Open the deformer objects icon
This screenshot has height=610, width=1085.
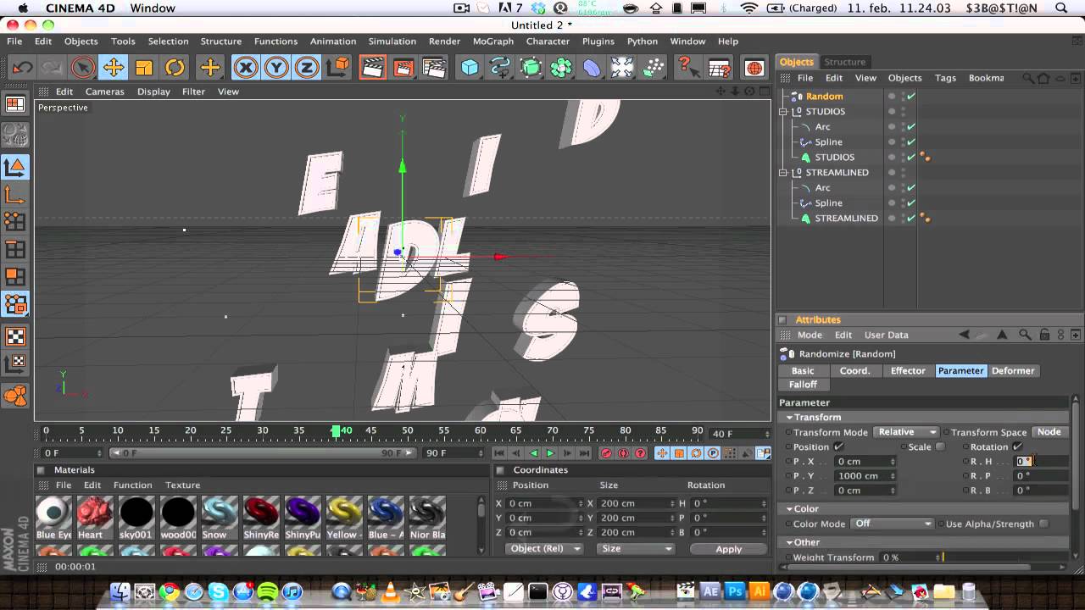[592, 68]
